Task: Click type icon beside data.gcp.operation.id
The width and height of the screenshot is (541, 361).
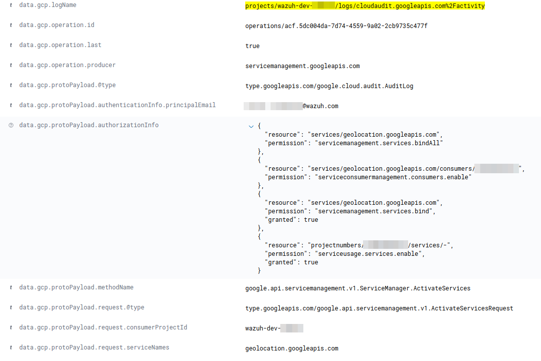Action: 11,25
